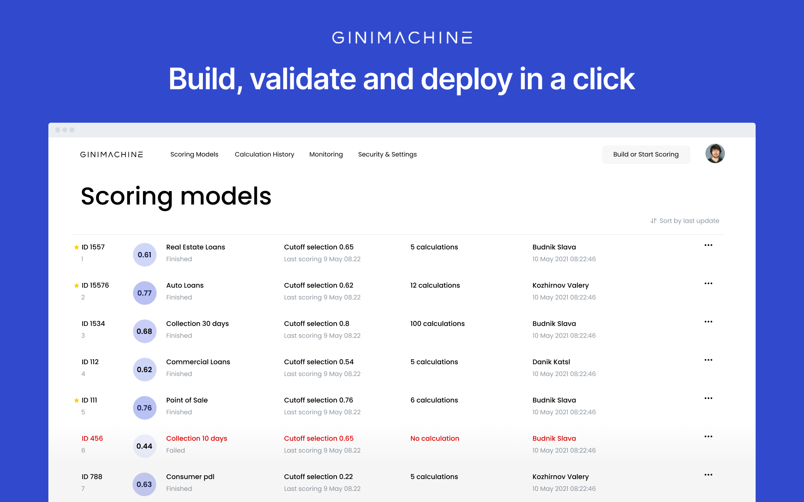Click Build or Start Scoring button
This screenshot has width=804, height=502.
[x=645, y=154]
